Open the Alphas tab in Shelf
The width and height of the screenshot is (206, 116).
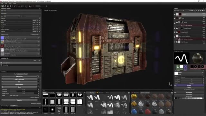pyautogui.click(x=45, y=93)
